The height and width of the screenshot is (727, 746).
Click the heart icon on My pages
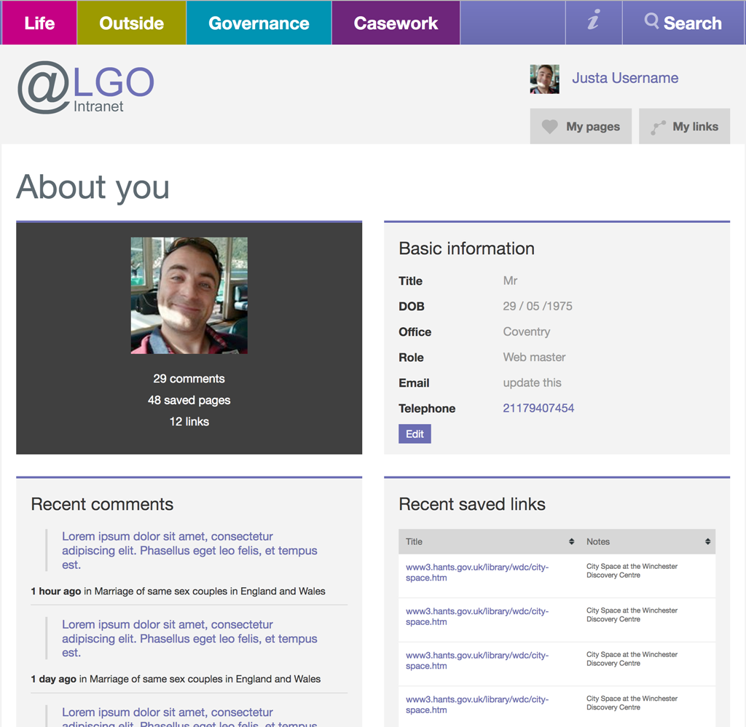point(550,127)
